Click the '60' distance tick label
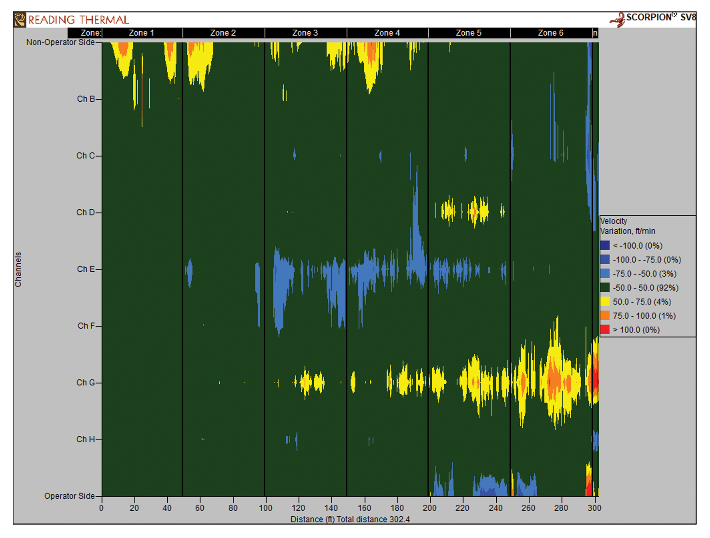 point(200,508)
